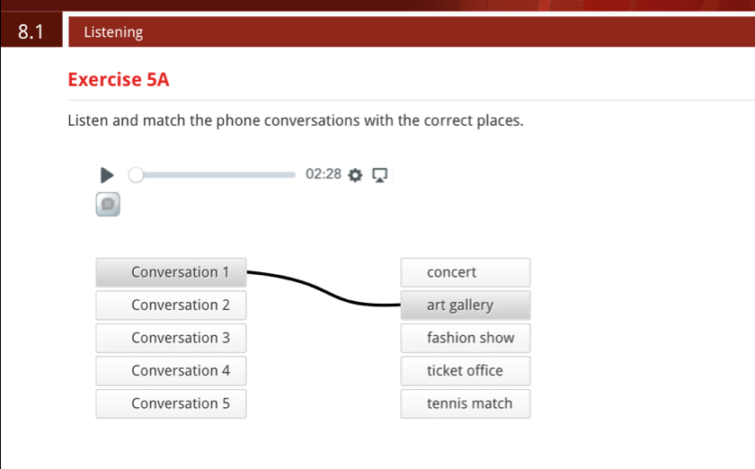The width and height of the screenshot is (755, 469).
Task: Play the listening audio
Action: pyautogui.click(x=106, y=174)
